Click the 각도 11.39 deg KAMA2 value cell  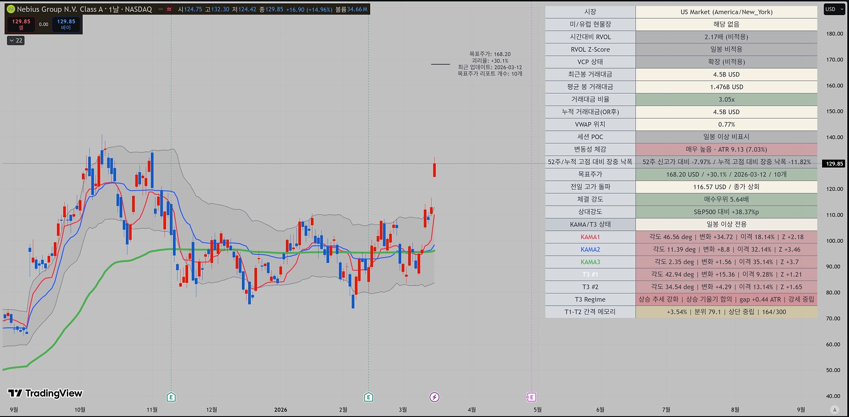tap(726, 249)
